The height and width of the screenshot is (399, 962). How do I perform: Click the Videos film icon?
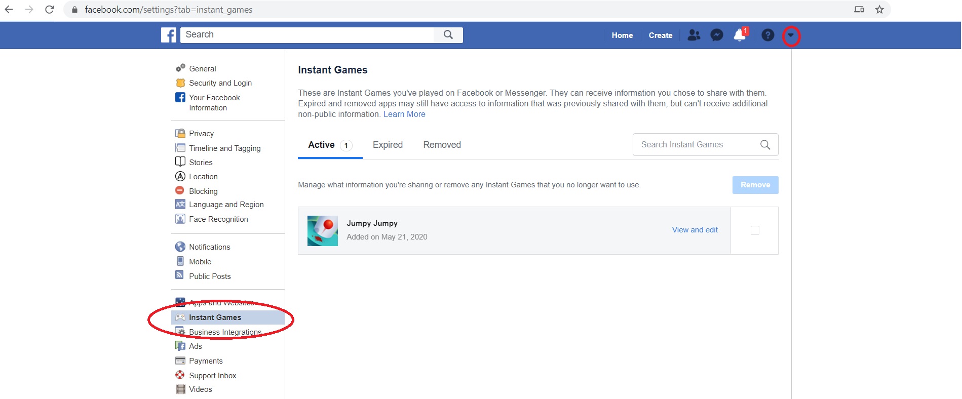pyautogui.click(x=180, y=389)
